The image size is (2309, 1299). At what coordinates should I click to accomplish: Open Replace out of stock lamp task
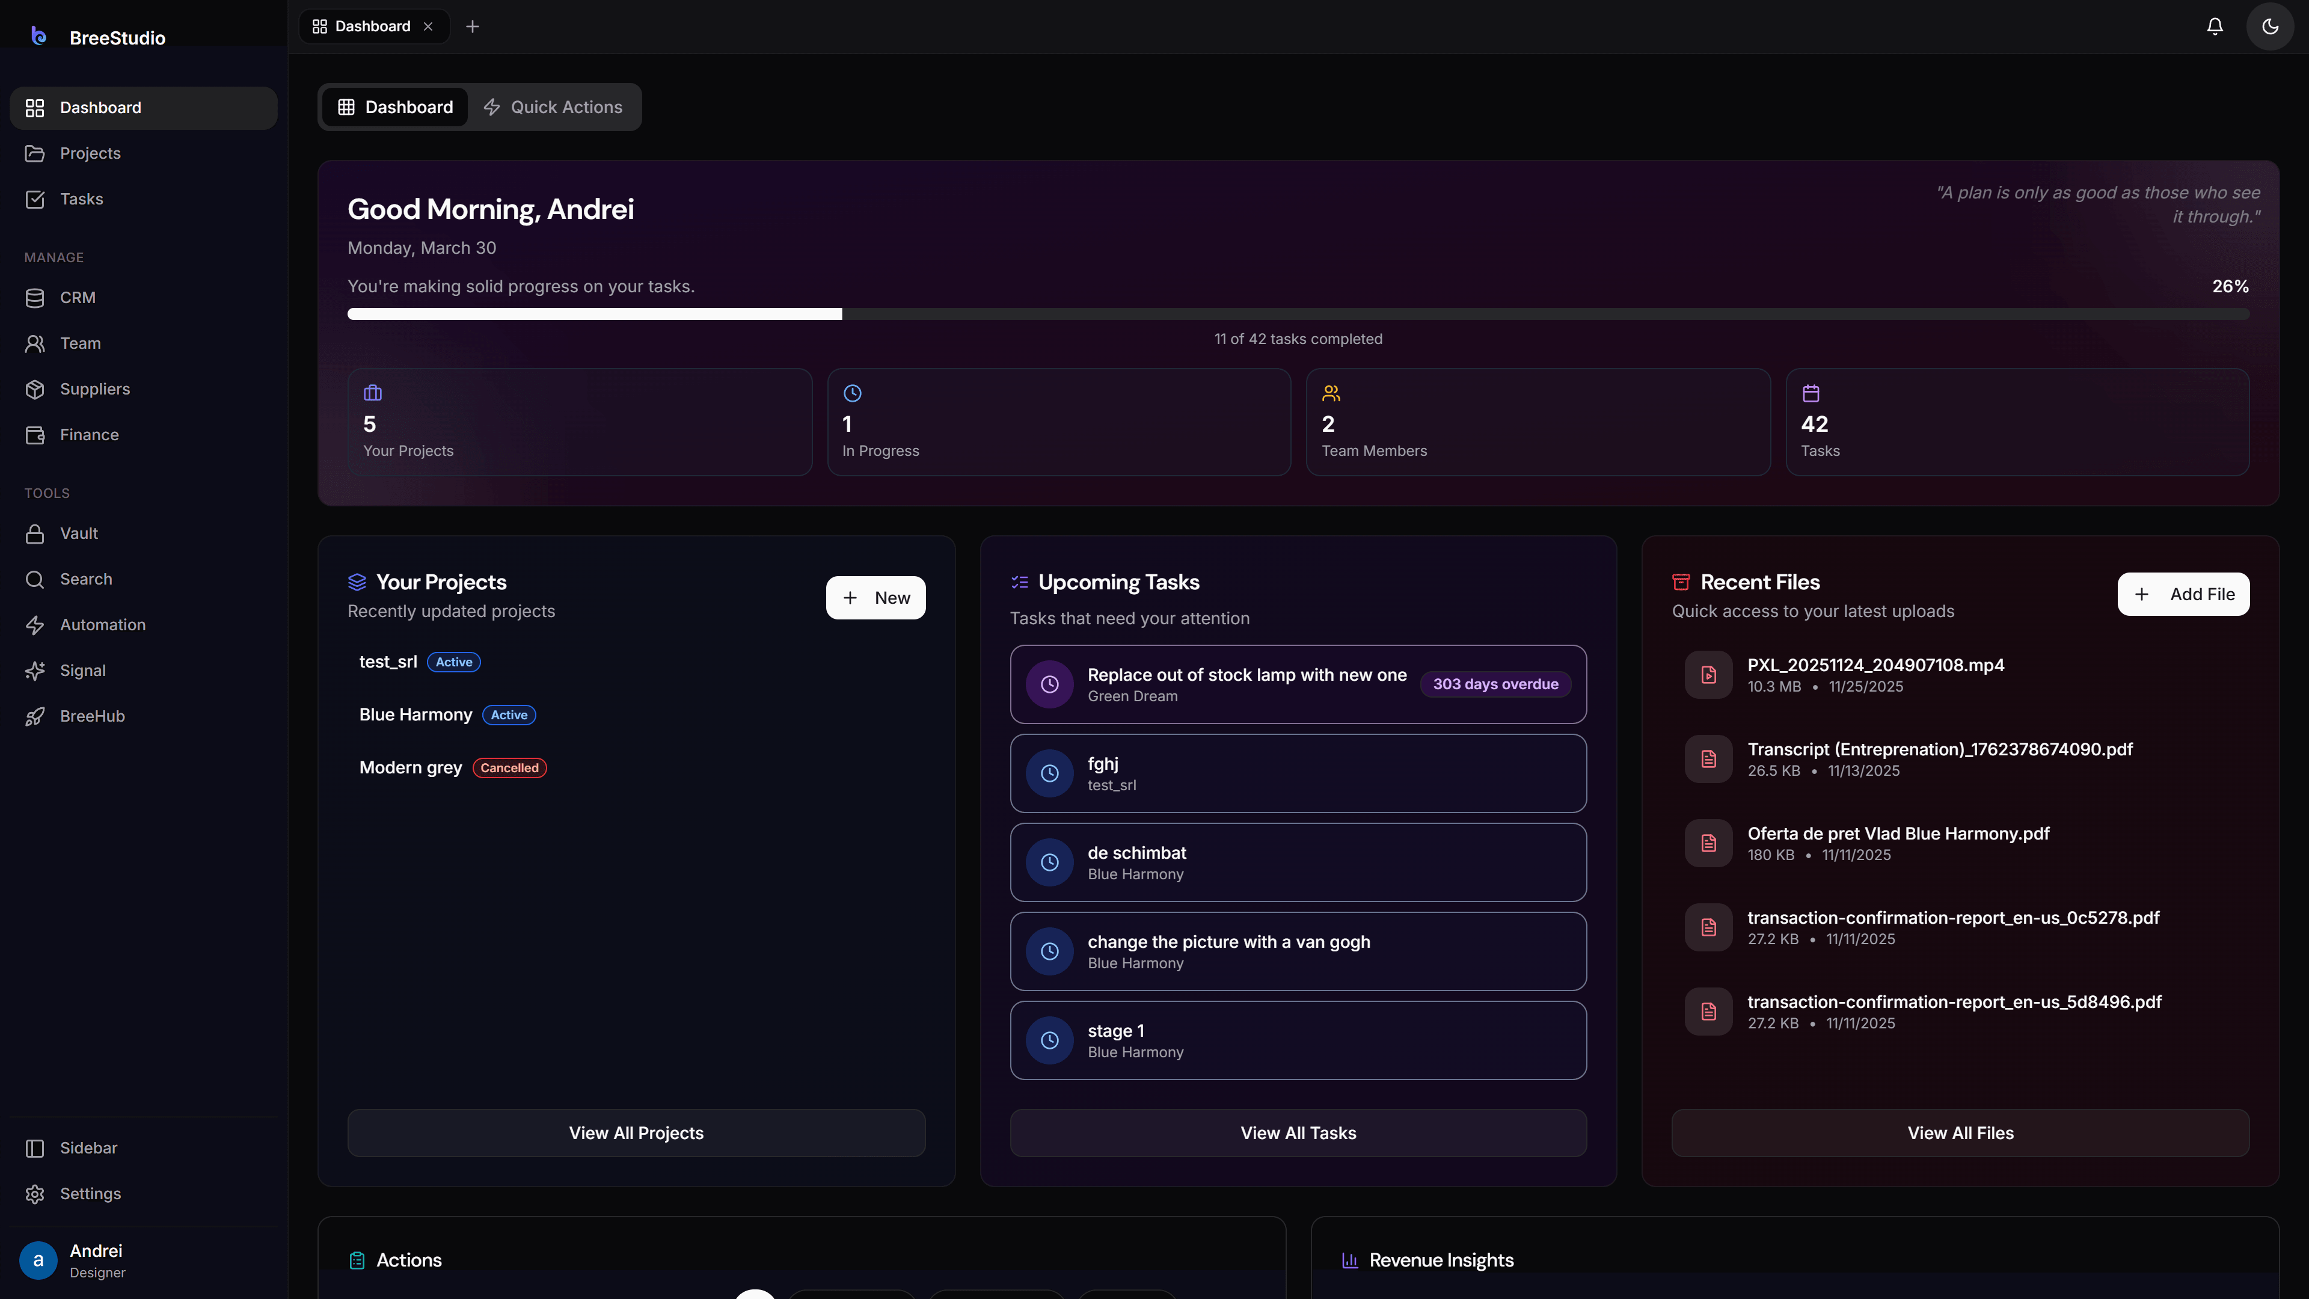(1298, 684)
